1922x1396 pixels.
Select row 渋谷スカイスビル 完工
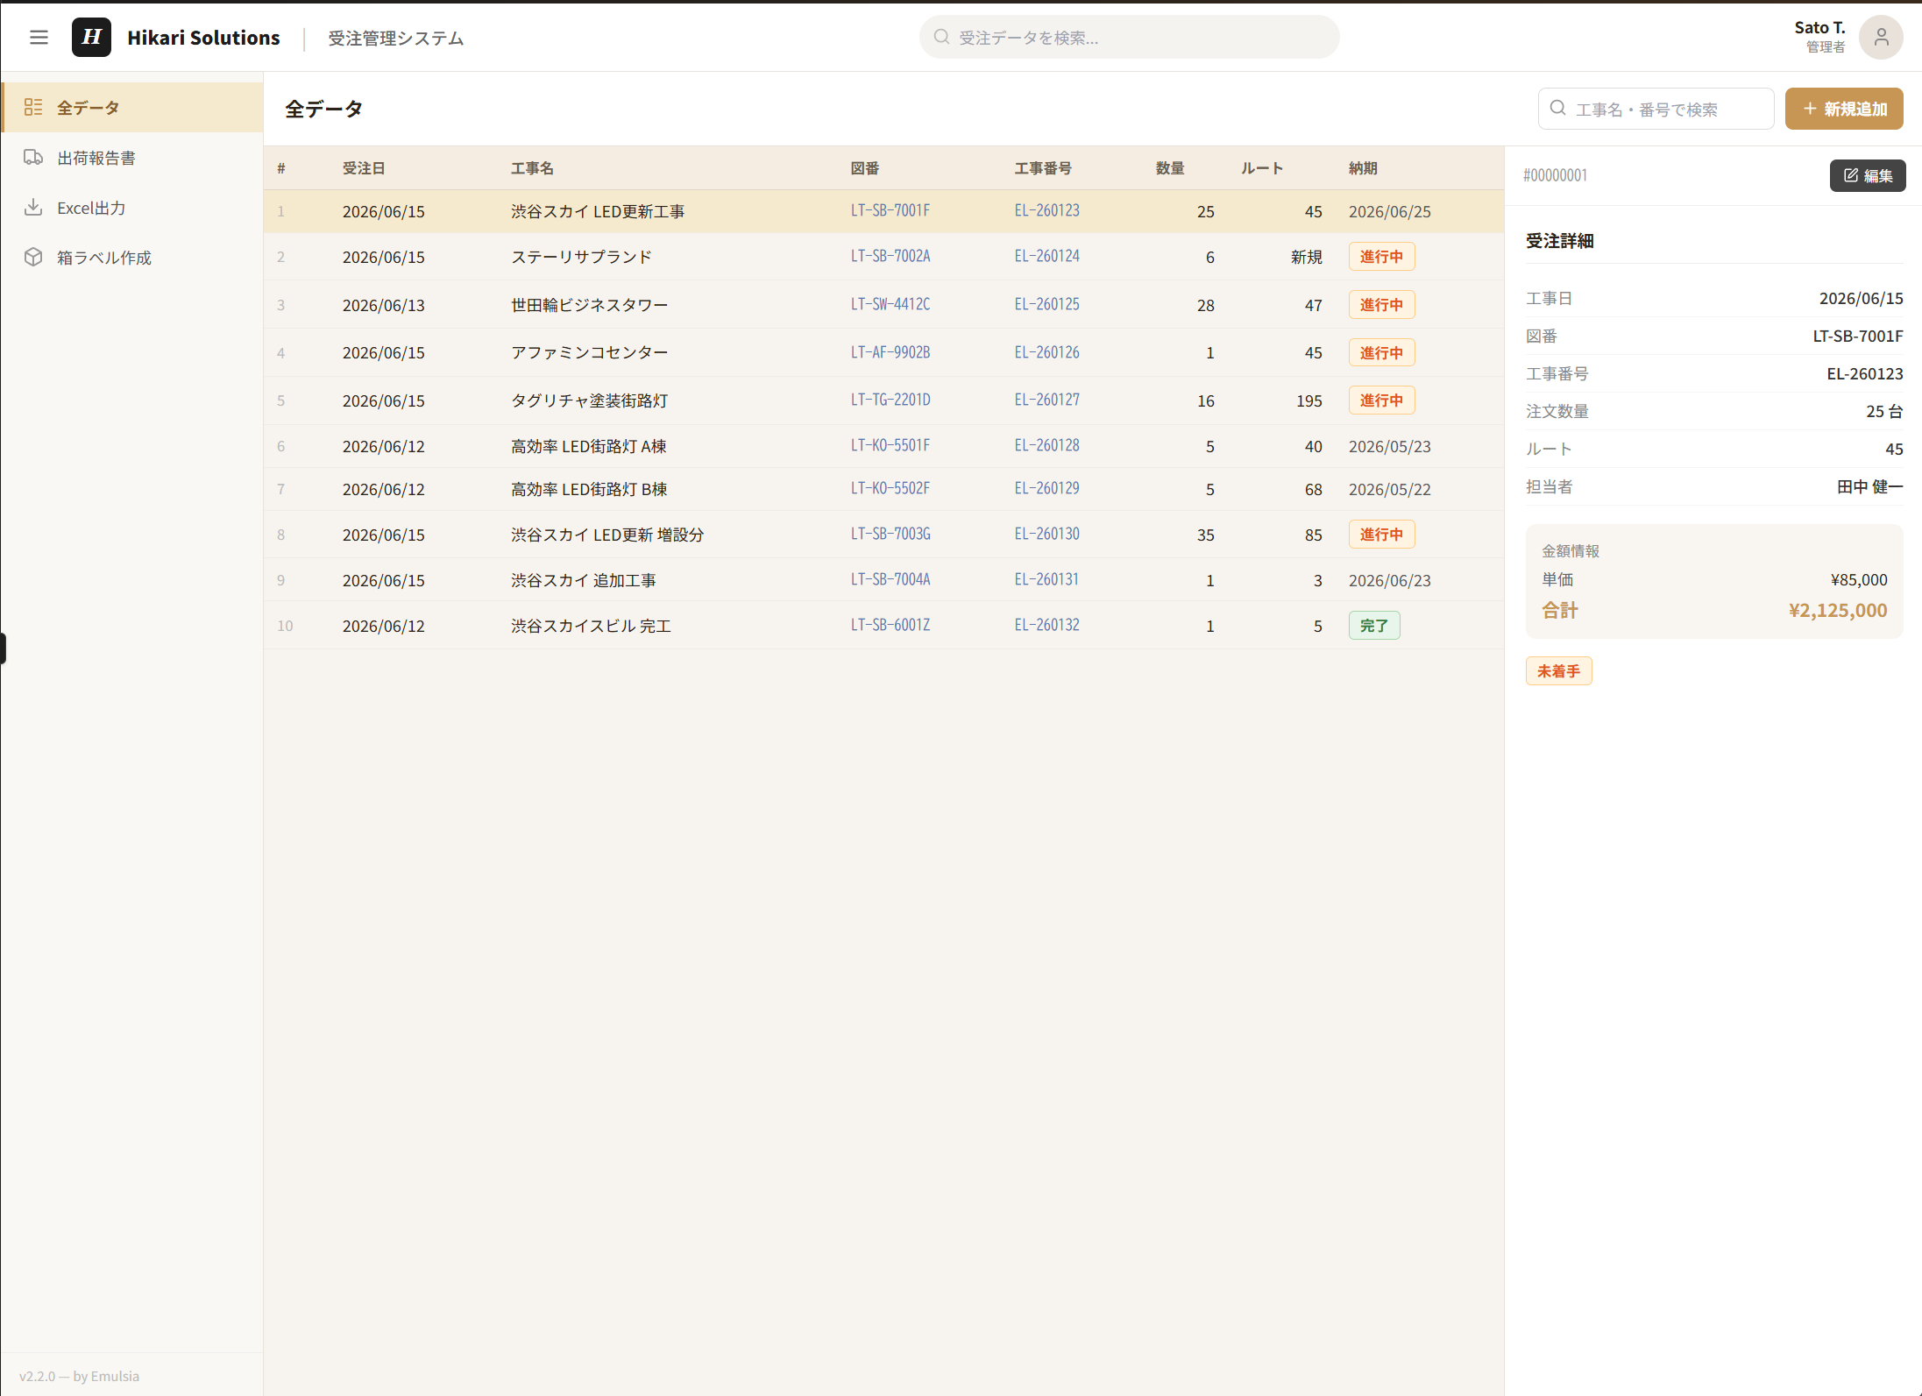tap(883, 626)
